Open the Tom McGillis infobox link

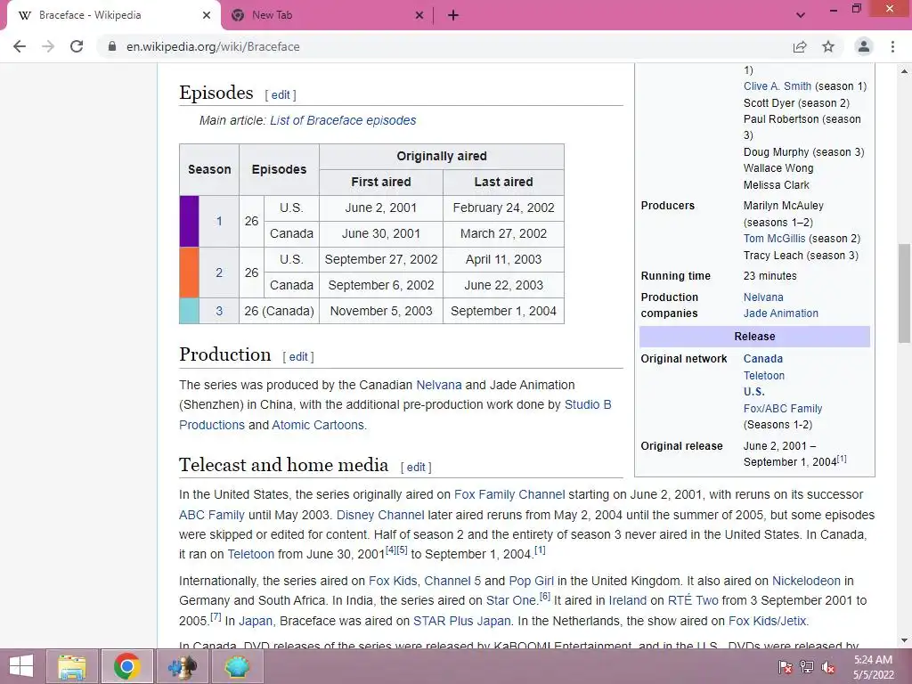(x=774, y=239)
